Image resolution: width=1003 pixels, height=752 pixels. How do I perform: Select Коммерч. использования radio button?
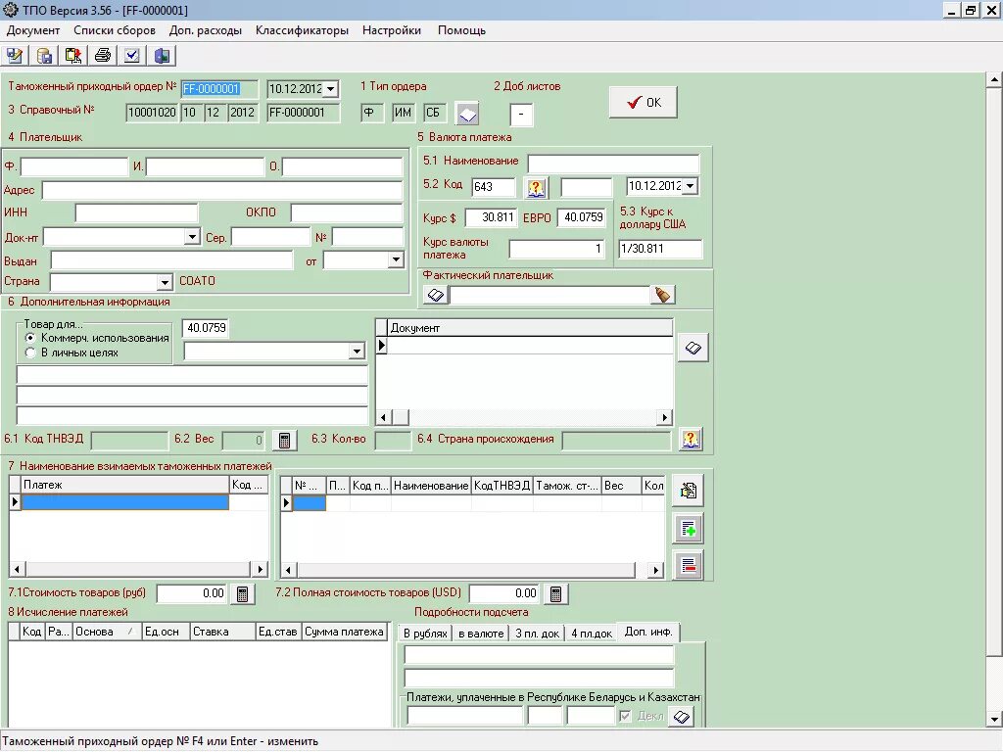tap(30, 338)
